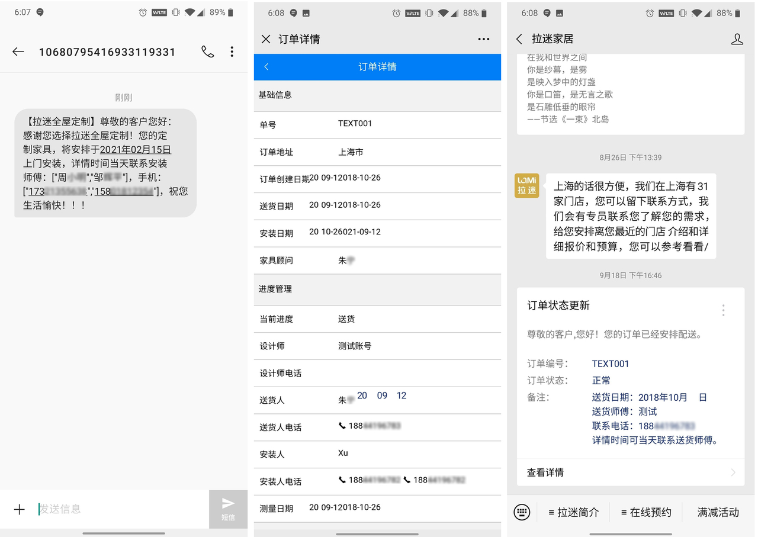Go back from the SMS conversation

pos(18,52)
